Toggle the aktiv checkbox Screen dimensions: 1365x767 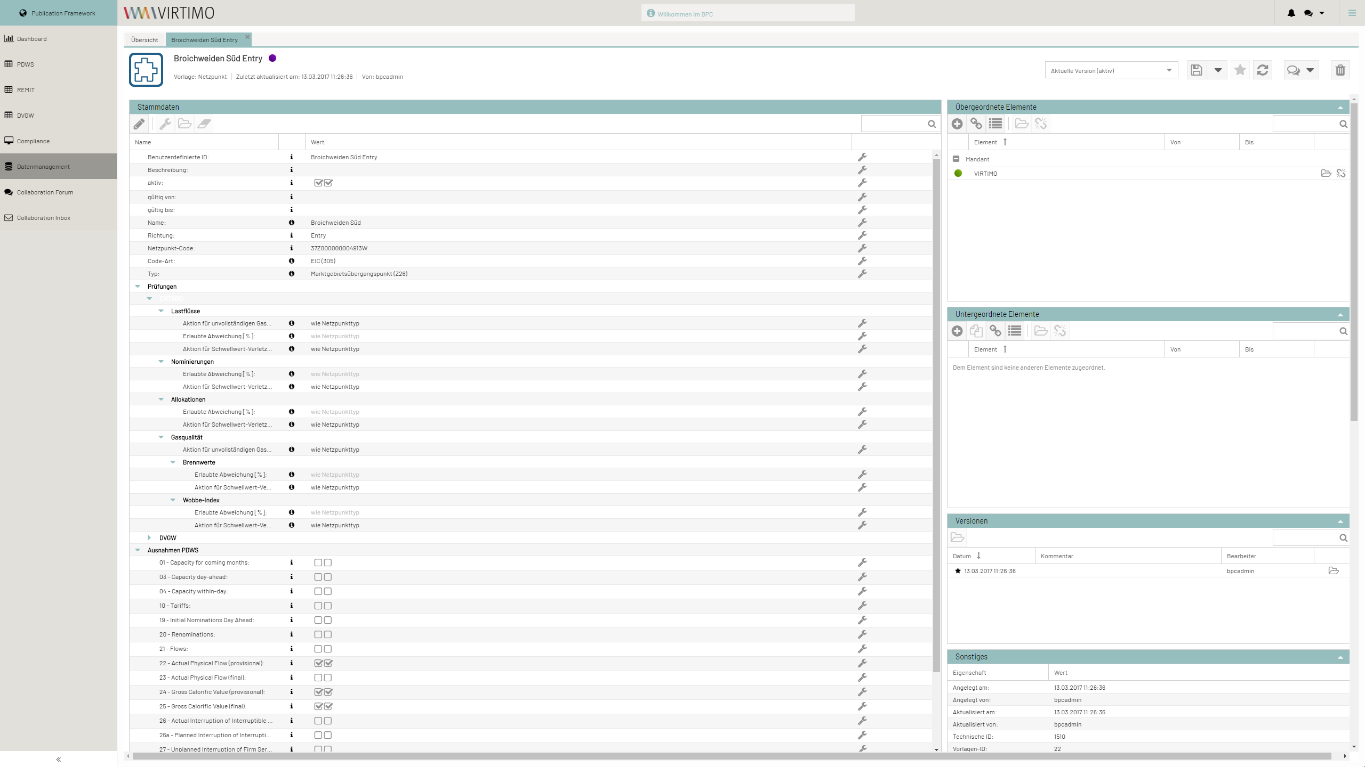pos(323,183)
